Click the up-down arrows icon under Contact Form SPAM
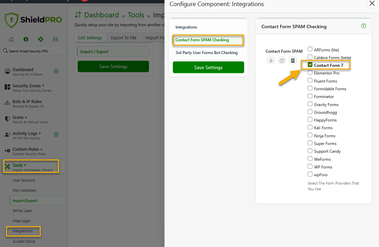The height and width of the screenshot is (247, 379). click(271, 60)
